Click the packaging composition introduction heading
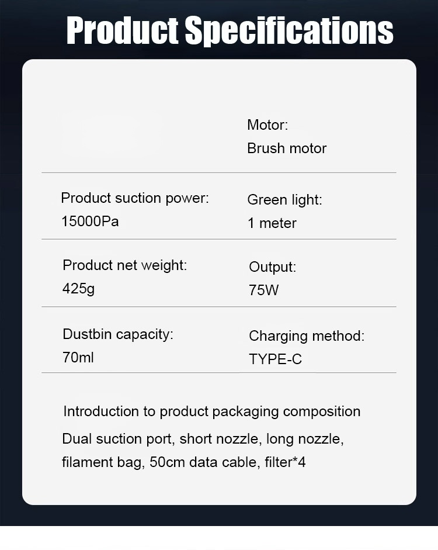This screenshot has width=438, height=550. [211, 411]
